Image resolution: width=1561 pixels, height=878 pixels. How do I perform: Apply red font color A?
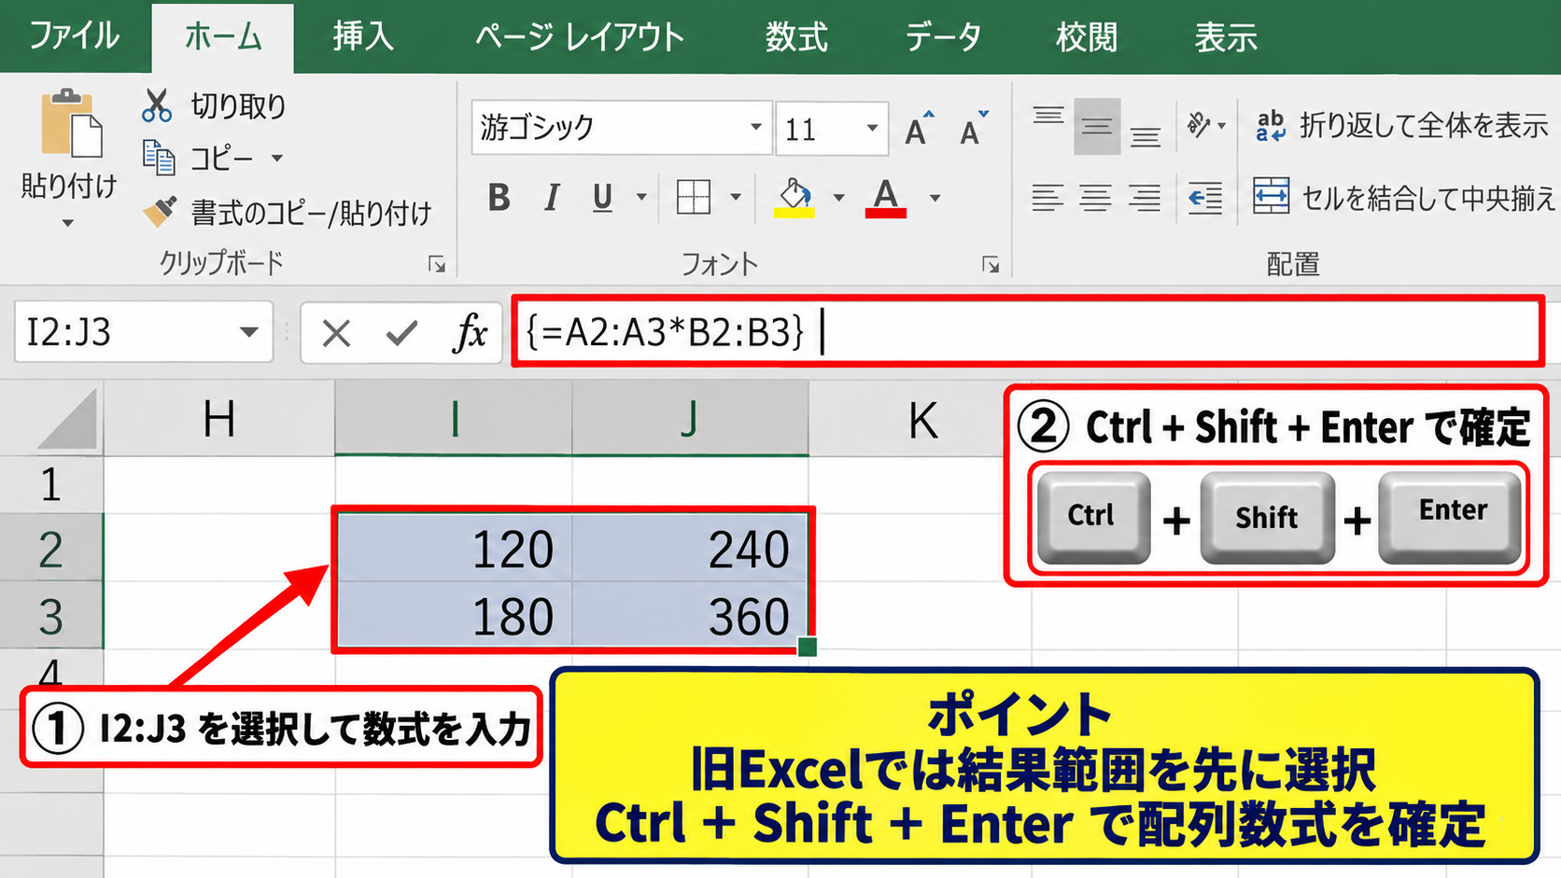coord(886,198)
